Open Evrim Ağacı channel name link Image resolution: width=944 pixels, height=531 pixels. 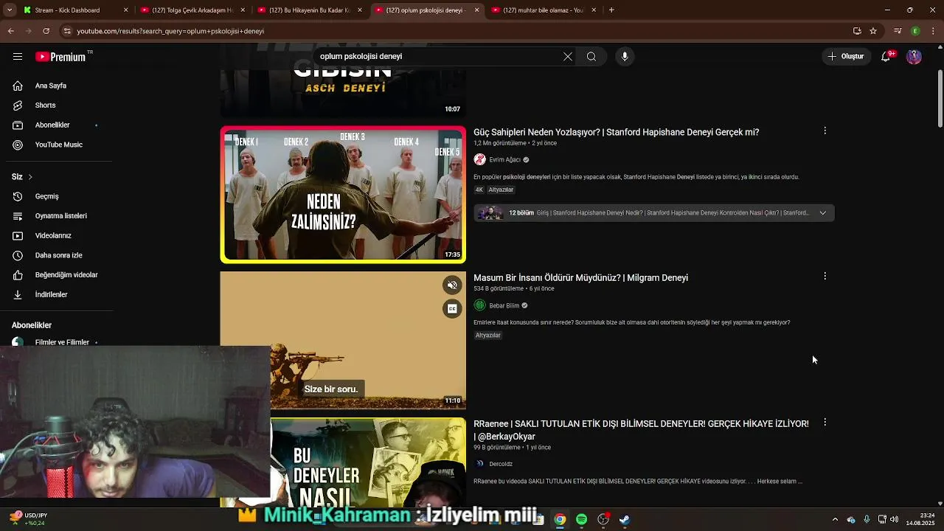(504, 160)
